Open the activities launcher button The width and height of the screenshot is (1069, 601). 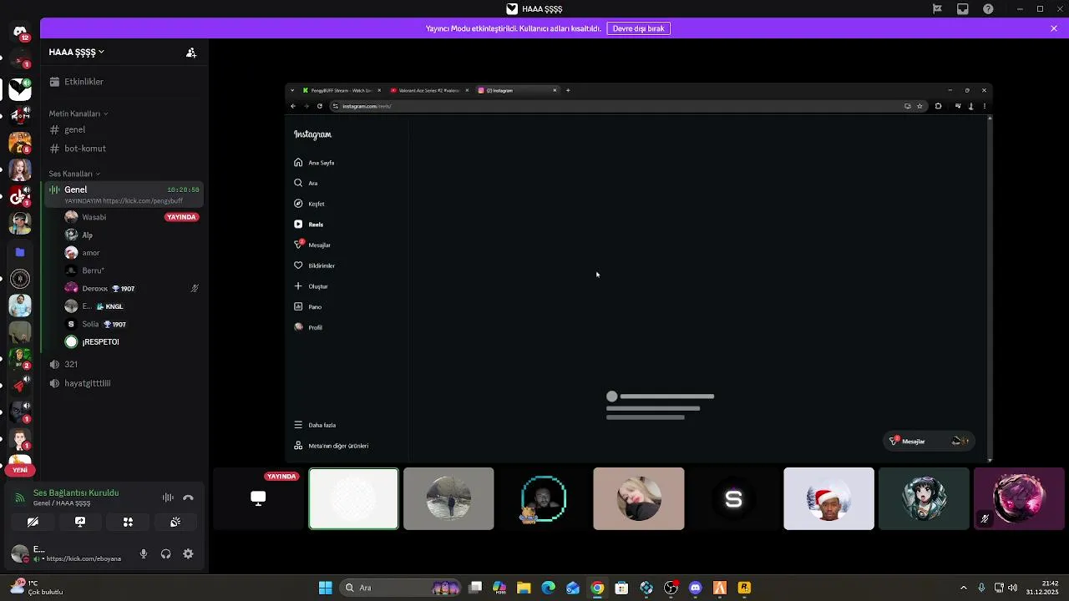click(x=128, y=522)
